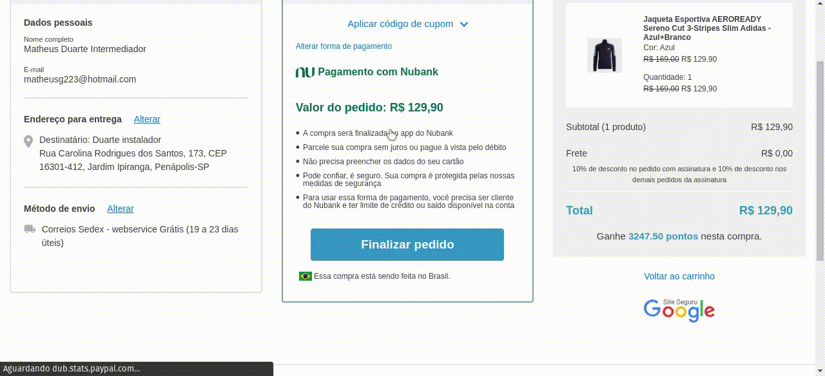Click Alterar forma de pagamento link
825x376 pixels.
(344, 46)
